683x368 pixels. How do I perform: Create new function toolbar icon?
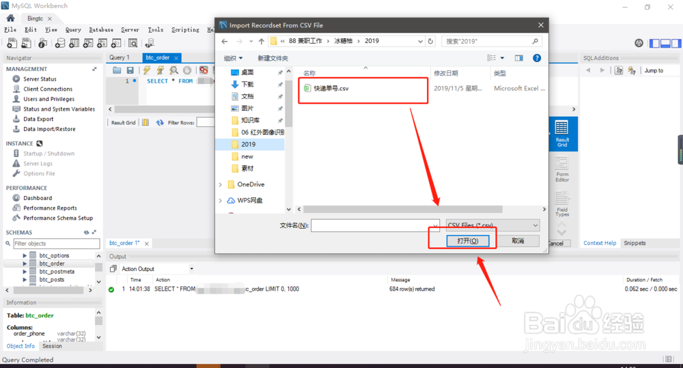tap(116, 43)
